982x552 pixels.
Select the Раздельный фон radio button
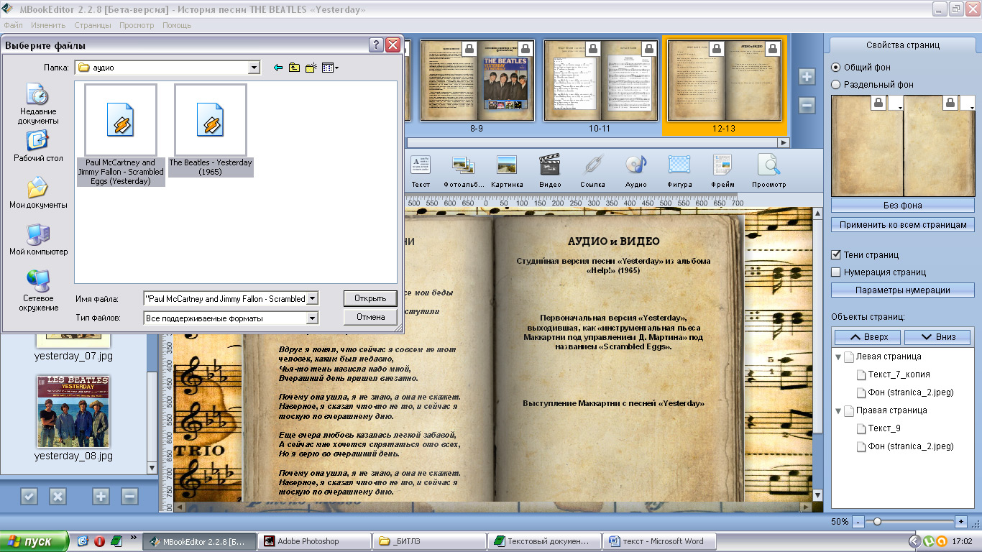835,84
